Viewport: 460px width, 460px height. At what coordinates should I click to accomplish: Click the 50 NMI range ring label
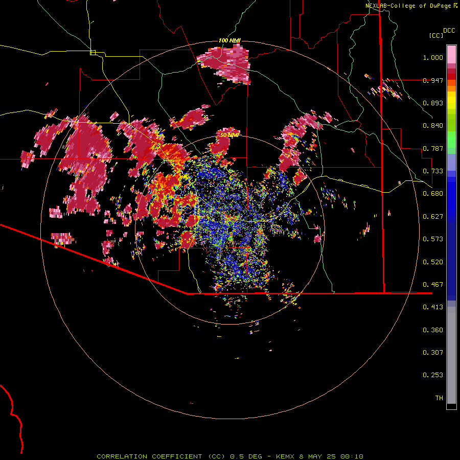click(229, 135)
